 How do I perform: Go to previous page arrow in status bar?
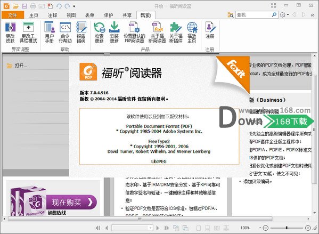[107, 228]
